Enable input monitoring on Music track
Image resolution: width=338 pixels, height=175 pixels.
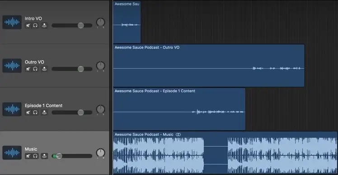(x=44, y=156)
